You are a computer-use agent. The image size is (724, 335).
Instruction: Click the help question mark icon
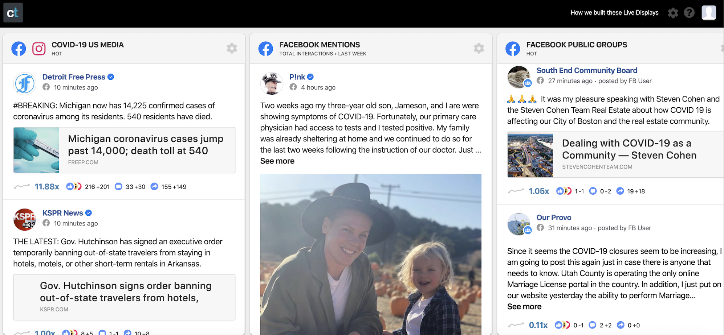pyautogui.click(x=689, y=12)
